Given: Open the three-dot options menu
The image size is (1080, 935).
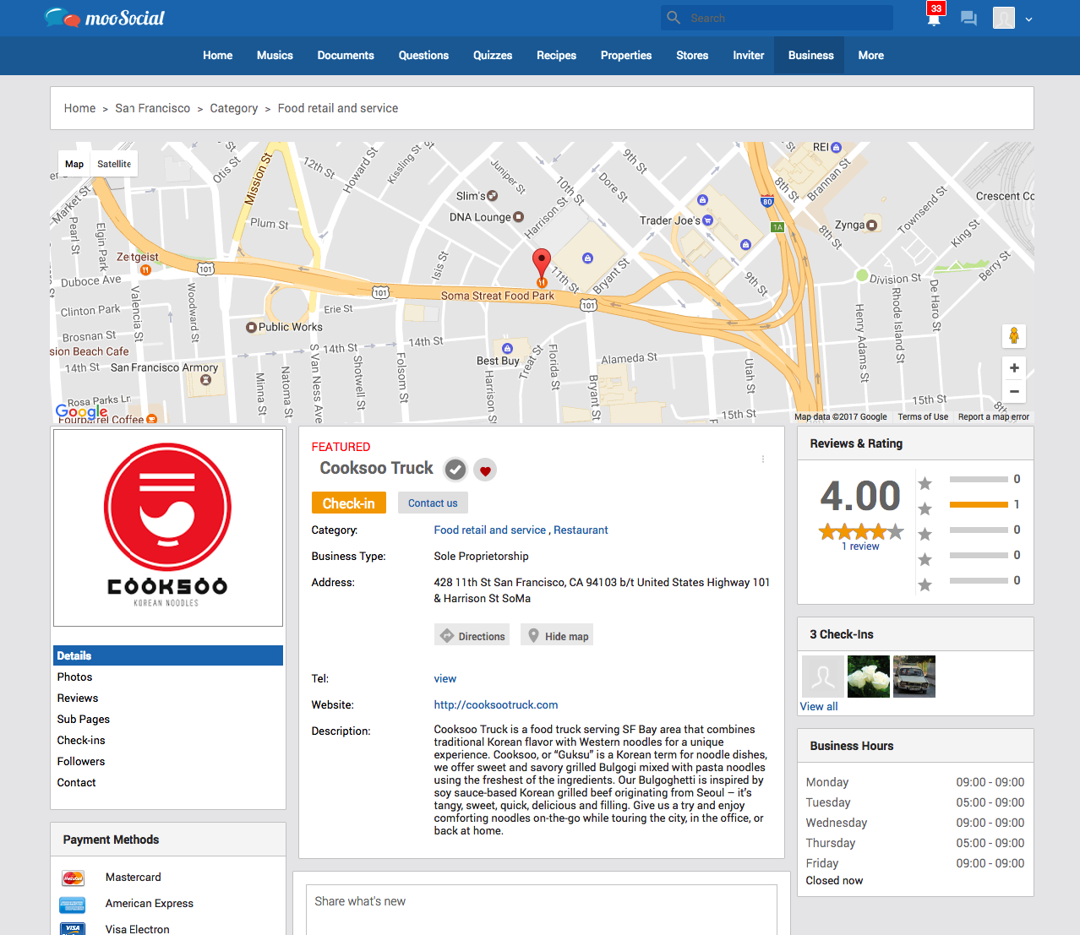Looking at the screenshot, I should pyautogui.click(x=762, y=459).
